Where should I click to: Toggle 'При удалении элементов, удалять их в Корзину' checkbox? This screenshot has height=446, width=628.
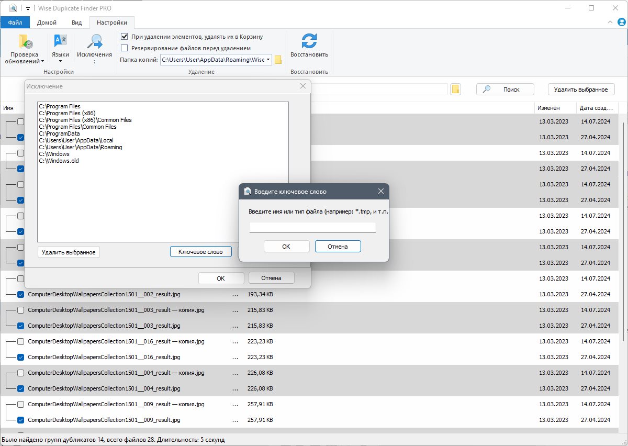point(125,37)
